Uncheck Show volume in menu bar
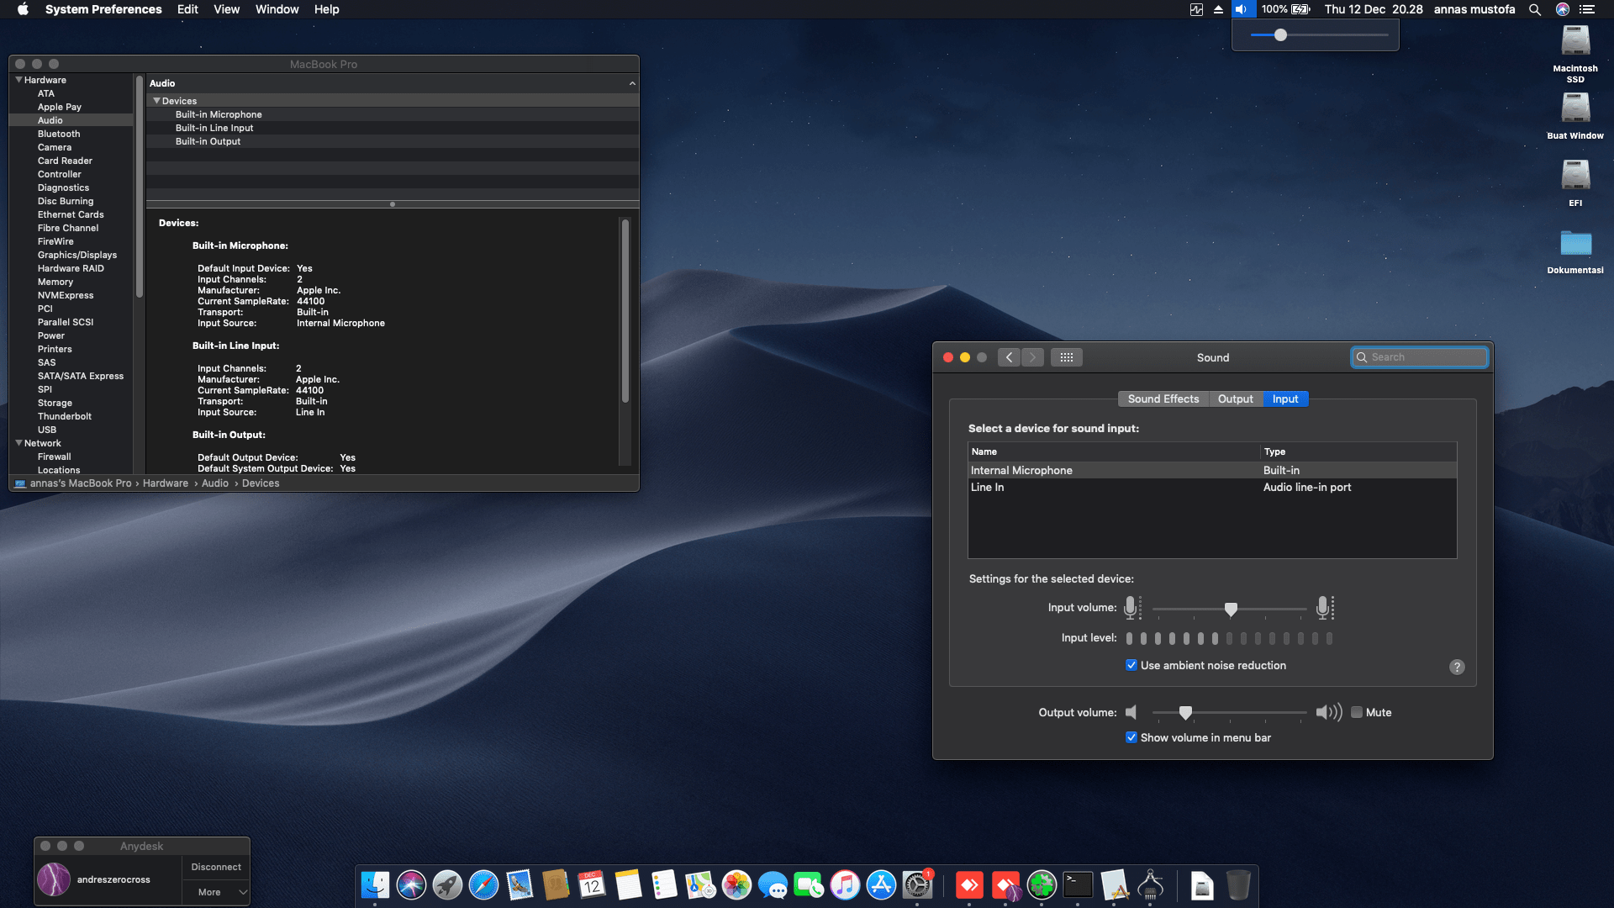This screenshot has width=1614, height=908. click(x=1131, y=737)
